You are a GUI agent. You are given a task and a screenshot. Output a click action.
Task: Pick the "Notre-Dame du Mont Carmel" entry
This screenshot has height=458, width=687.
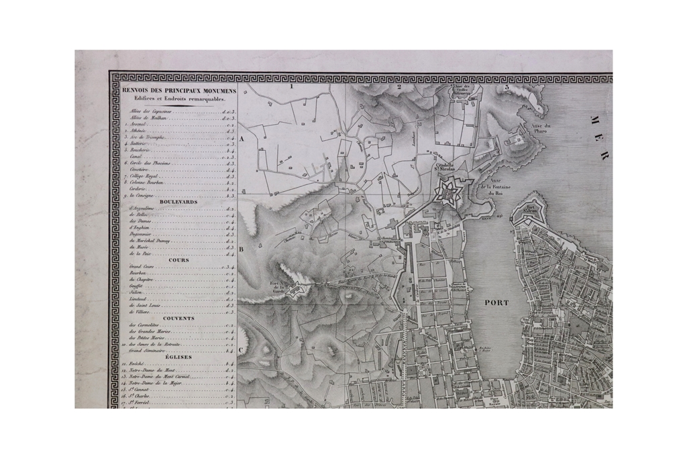click(179, 377)
